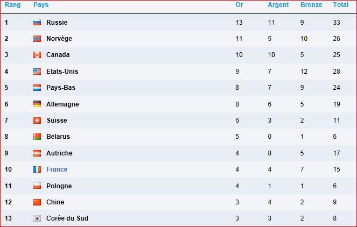Screen dimensions: 357x227
Task: Click the South Korean flag icon
Action: point(37,218)
